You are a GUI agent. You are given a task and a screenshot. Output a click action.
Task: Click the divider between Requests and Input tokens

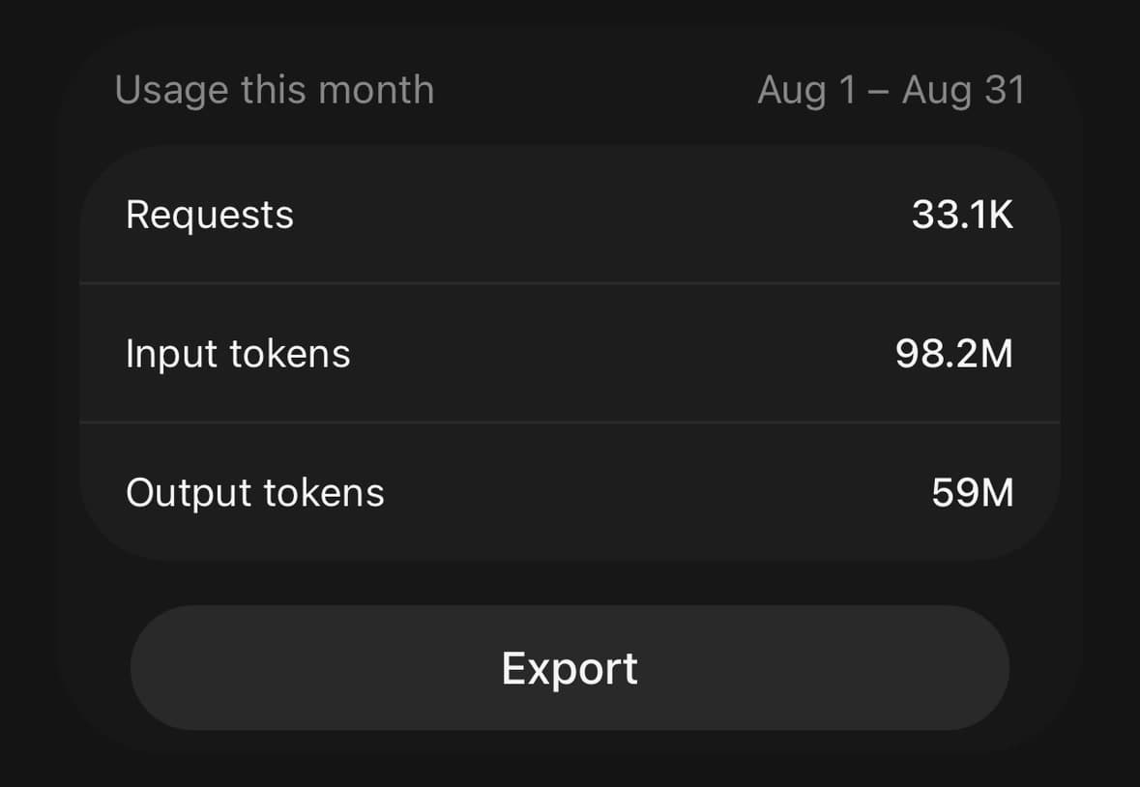(570, 282)
